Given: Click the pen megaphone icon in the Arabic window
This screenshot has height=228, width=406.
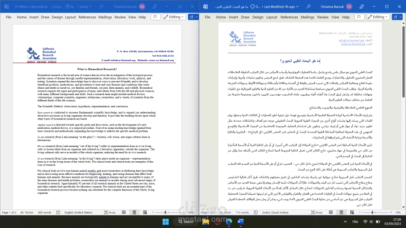Looking at the screenshot, I should pyautogui.click(x=362, y=6).
